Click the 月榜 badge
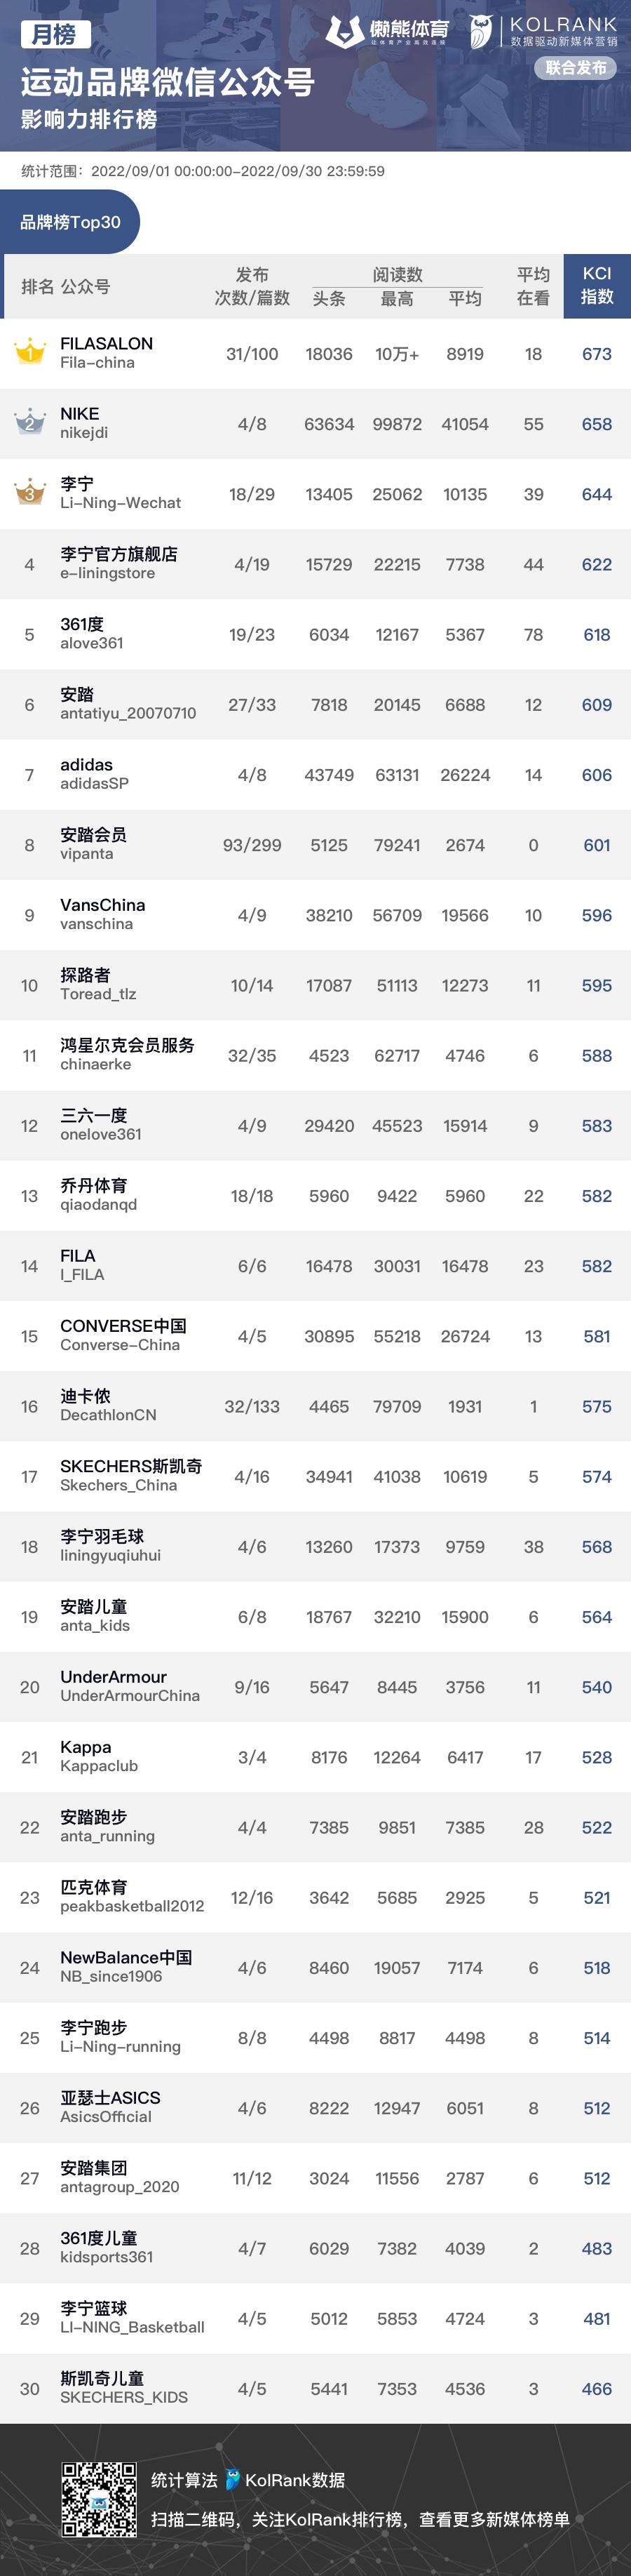Image resolution: width=631 pixels, height=2576 pixels. tap(55, 35)
